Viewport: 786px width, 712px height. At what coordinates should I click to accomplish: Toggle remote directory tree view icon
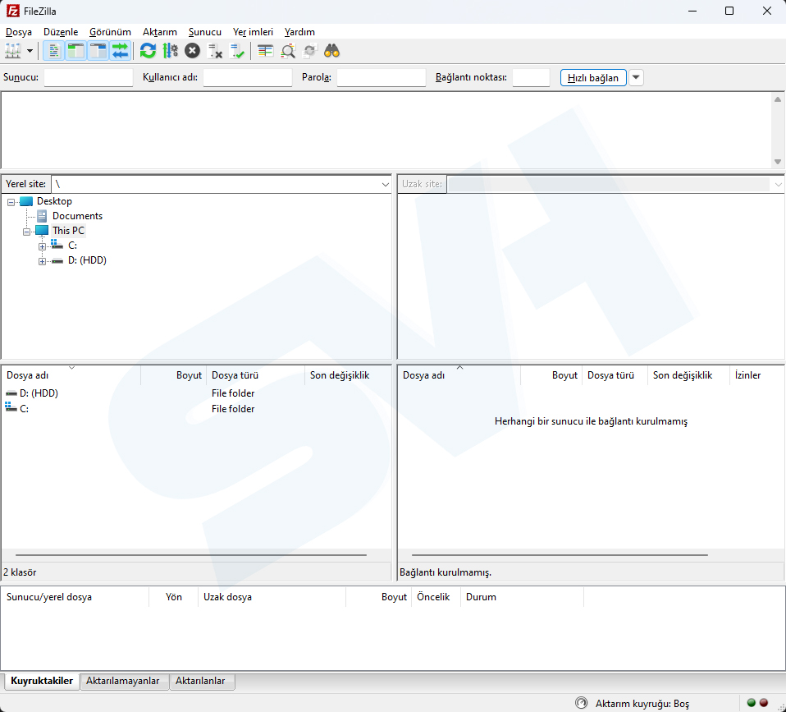click(98, 51)
